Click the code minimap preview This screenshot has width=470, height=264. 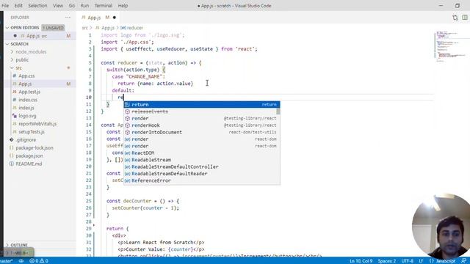pos(450,45)
